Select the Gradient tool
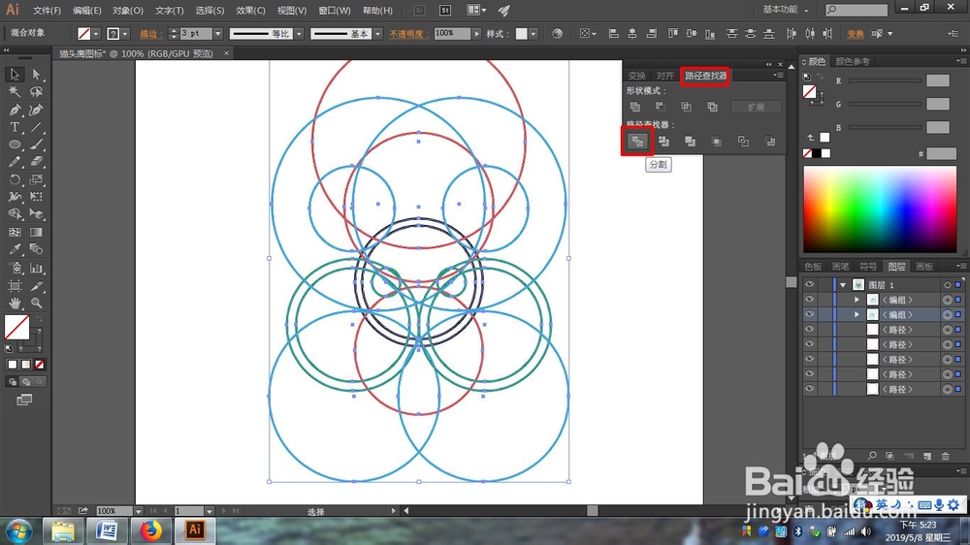 (36, 233)
